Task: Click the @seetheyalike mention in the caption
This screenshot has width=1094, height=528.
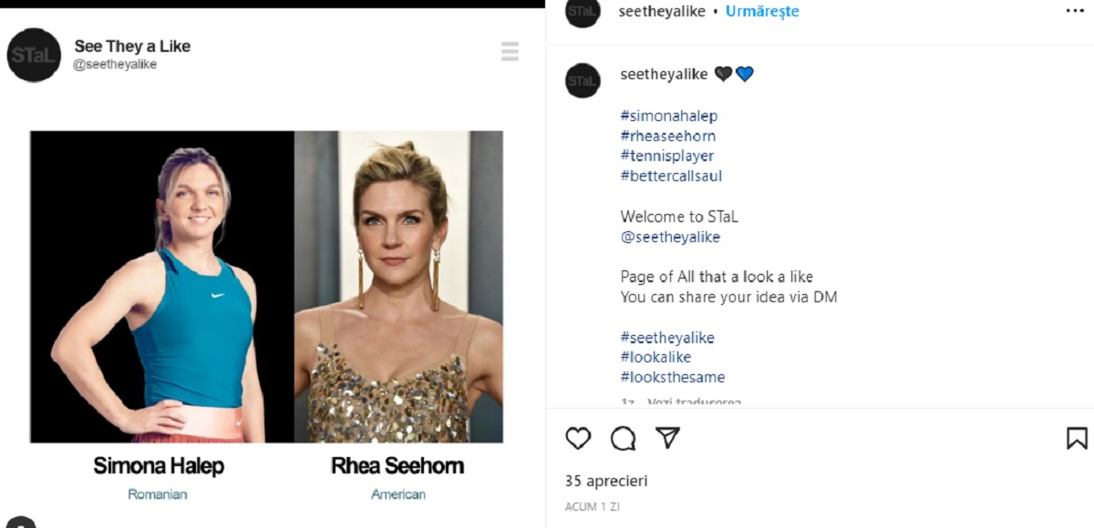Action: click(670, 237)
